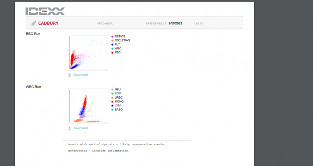Viewport: 313px width, 166px height.
Task: Select the red MONO legend dot
Action: [x=112, y=101]
